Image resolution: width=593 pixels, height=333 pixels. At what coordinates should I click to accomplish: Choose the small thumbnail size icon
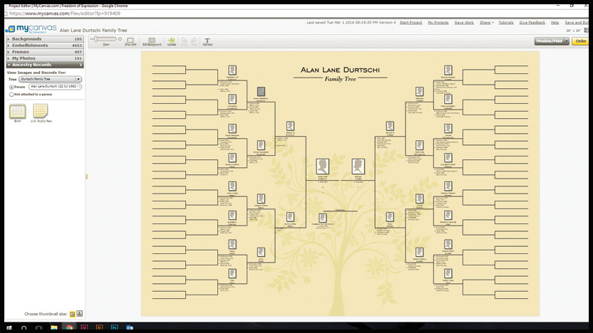tap(73, 314)
